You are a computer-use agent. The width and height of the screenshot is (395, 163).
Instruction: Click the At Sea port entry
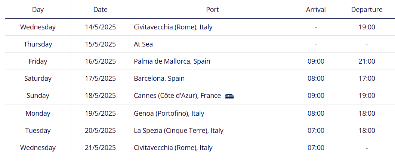pyautogui.click(x=144, y=44)
